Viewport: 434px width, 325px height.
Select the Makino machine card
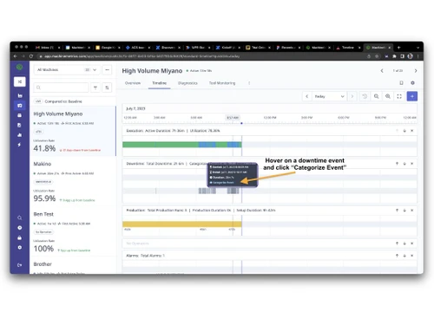[x=73, y=181]
